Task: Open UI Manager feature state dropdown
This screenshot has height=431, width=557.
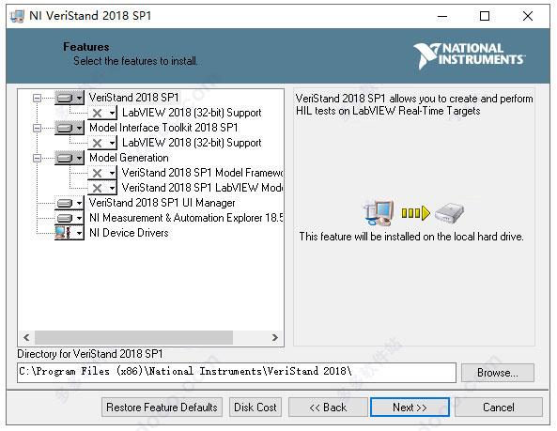Action: click(x=70, y=203)
